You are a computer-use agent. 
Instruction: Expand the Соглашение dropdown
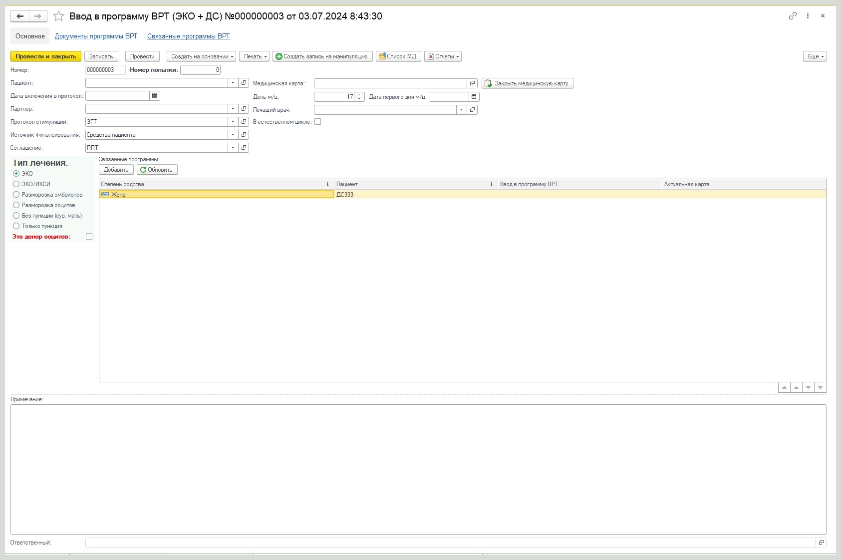[233, 148]
